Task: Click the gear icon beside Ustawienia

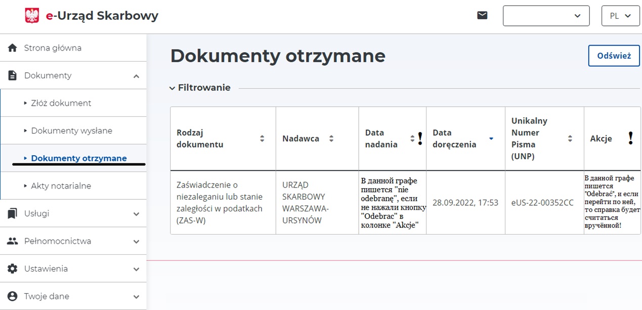Action: (x=13, y=269)
